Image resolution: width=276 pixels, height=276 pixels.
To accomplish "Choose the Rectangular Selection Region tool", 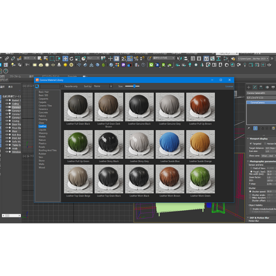I will [x=52, y=58].
